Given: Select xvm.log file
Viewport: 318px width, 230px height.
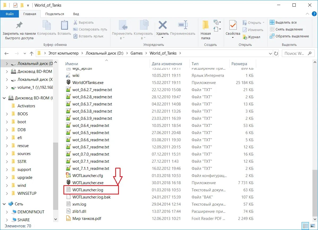Looking at the screenshot, I should click(79, 204).
